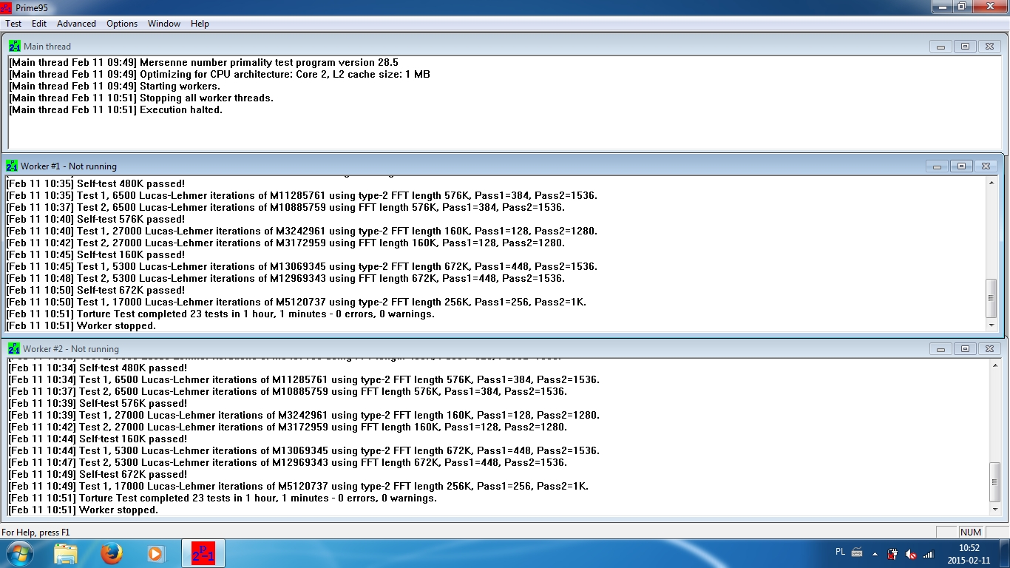Click the 'For Help, press F1' status text
Viewport: 1010px width, 568px height.
point(35,532)
